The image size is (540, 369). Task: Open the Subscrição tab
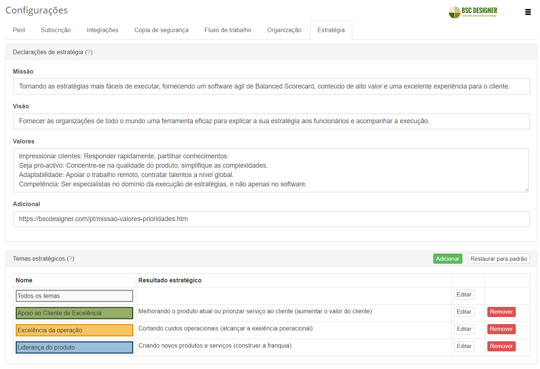coord(56,30)
